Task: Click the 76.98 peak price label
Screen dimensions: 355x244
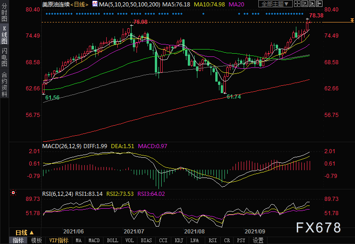Action: click(x=140, y=22)
